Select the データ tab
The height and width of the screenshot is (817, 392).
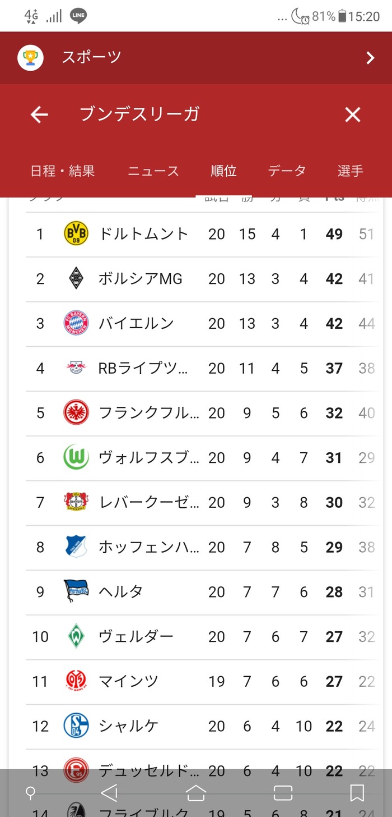coord(287,171)
